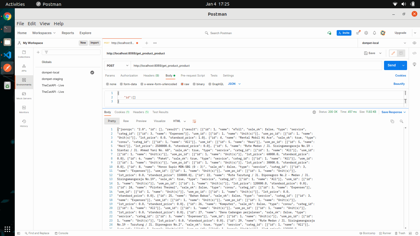Open environment quick look eye icon

click(414, 43)
